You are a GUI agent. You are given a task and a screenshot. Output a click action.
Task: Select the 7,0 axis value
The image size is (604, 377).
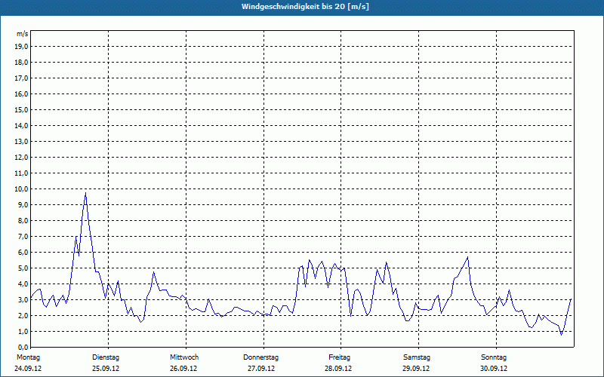(23, 236)
